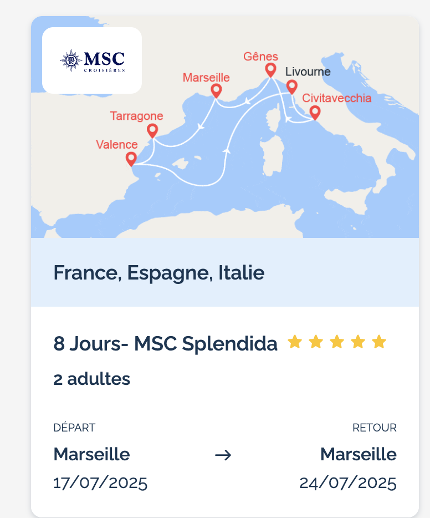430x518 pixels.
Task: Click the 2 adultes label
Action: [92, 379]
